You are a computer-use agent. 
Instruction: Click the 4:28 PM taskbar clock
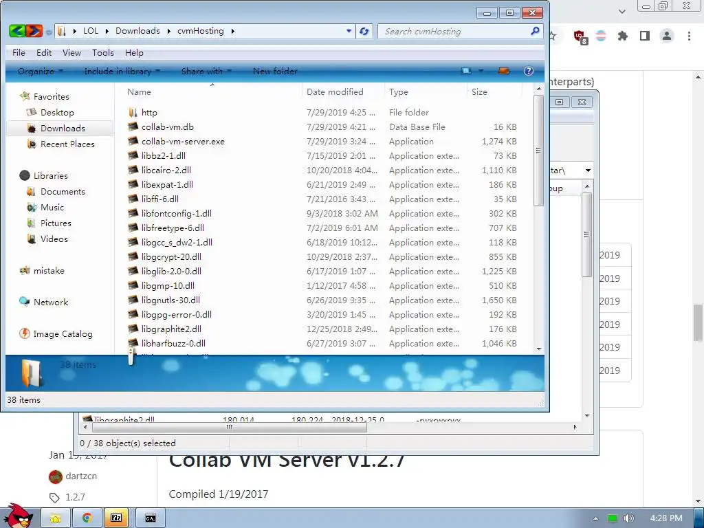pyautogui.click(x=665, y=518)
